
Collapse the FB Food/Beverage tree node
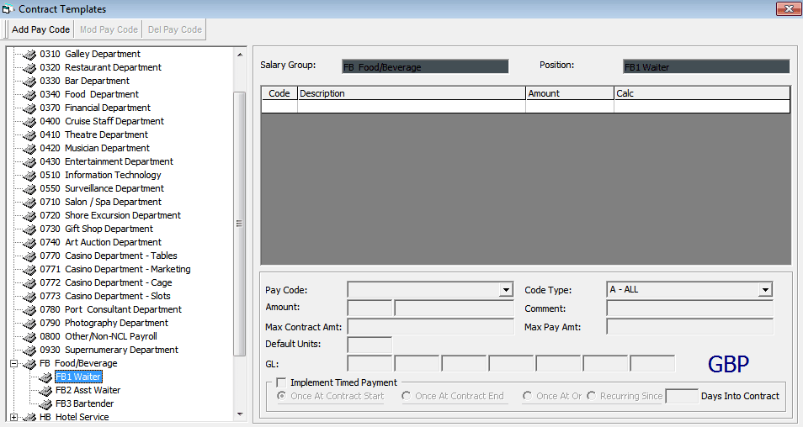pyautogui.click(x=13, y=364)
